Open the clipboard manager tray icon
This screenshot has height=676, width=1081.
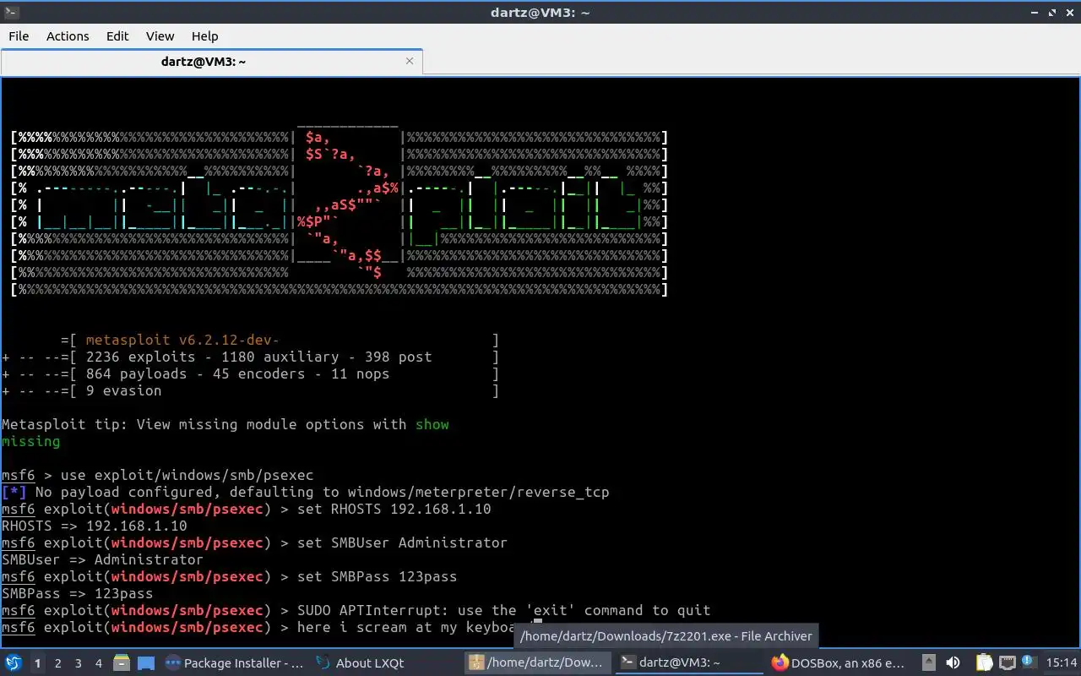(x=985, y=663)
